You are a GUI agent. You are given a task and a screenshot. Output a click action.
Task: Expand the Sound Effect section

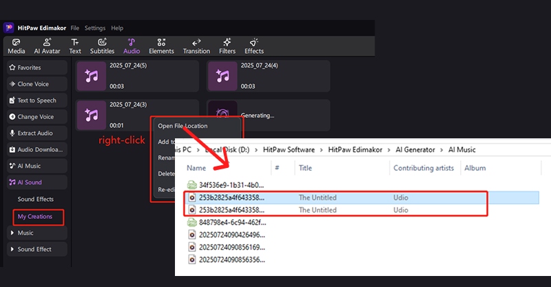(37, 249)
